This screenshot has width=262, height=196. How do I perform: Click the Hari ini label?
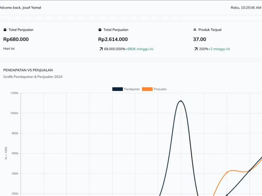coord(9,49)
